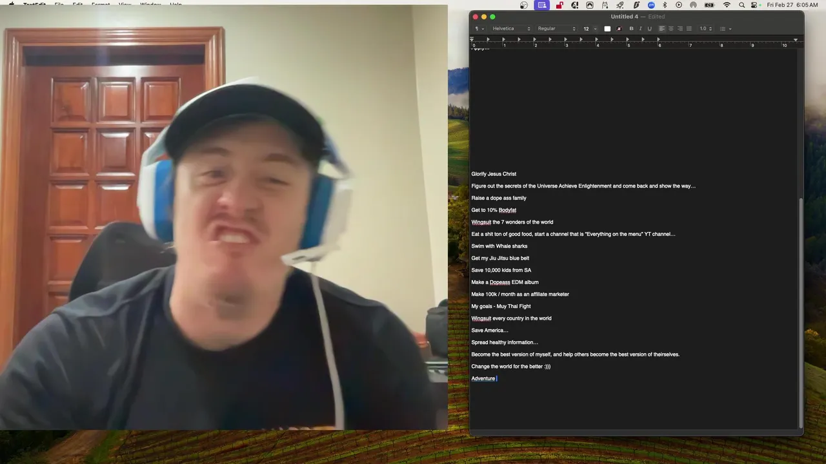Click the AirPlay-style menu bar icon left of battery
This screenshot has width=826, height=464.
tap(693, 5)
